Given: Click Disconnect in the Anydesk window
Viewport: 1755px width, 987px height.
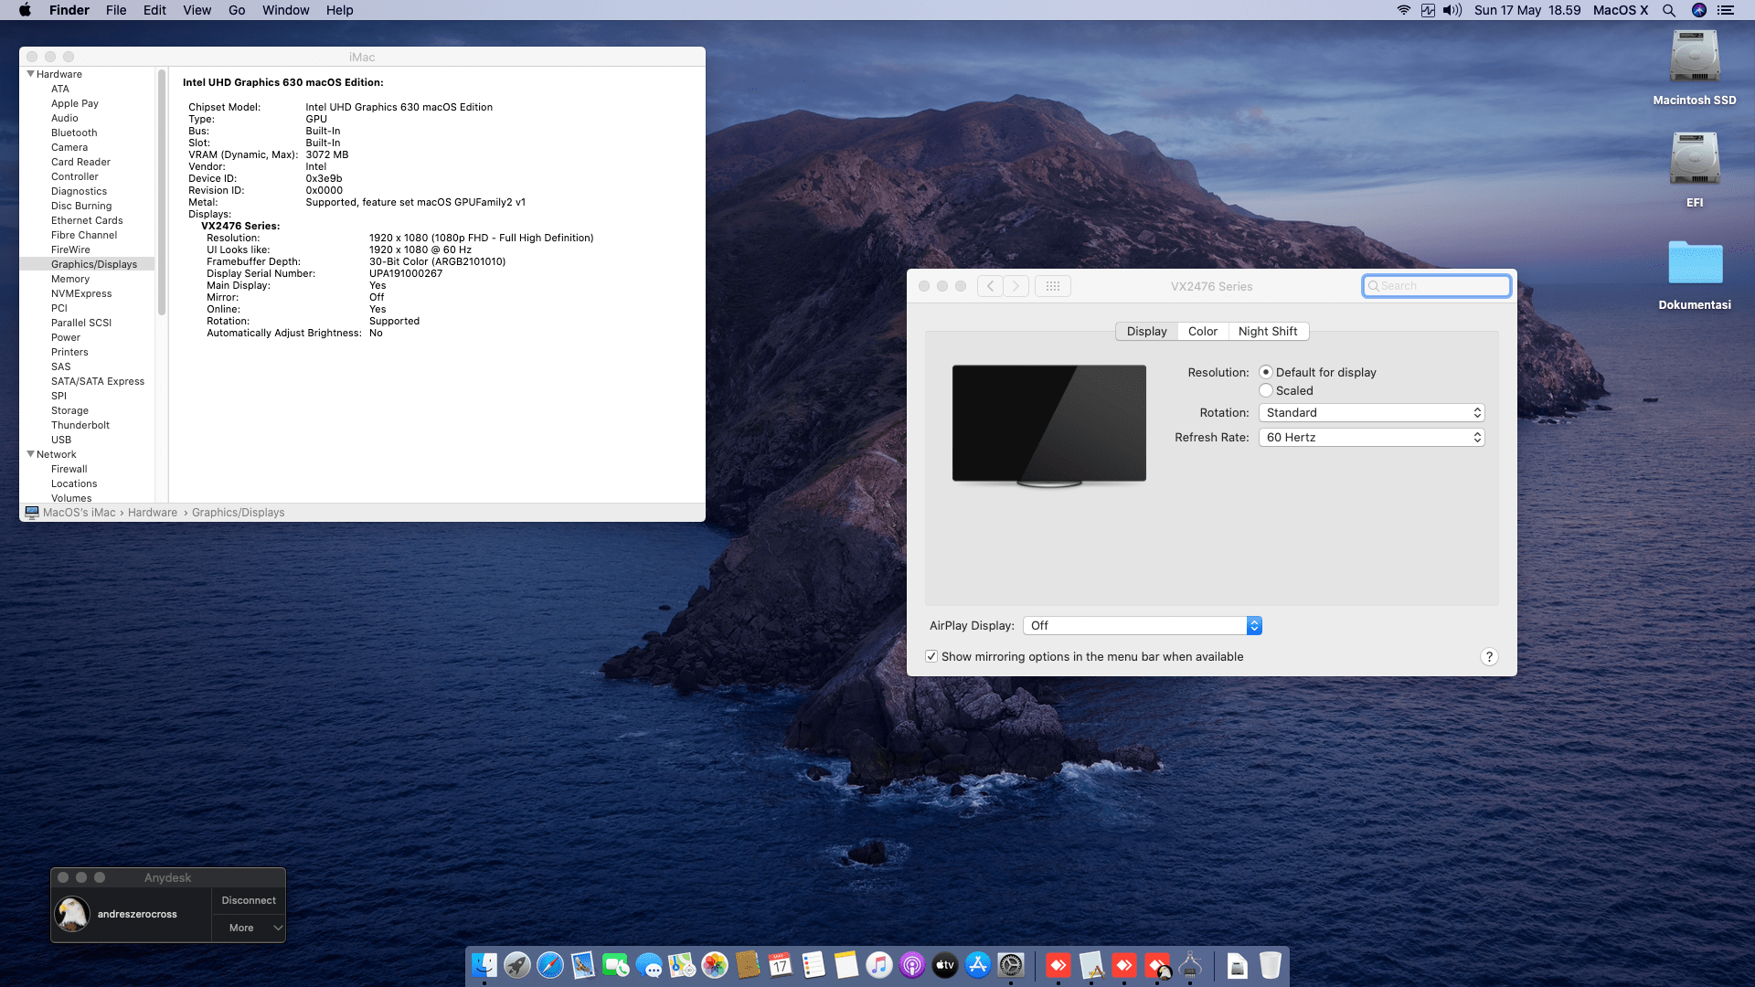Looking at the screenshot, I should coord(249,900).
